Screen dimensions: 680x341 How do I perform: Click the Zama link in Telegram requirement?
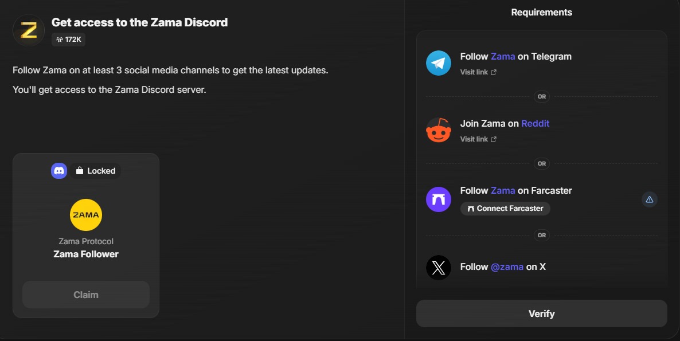click(503, 56)
